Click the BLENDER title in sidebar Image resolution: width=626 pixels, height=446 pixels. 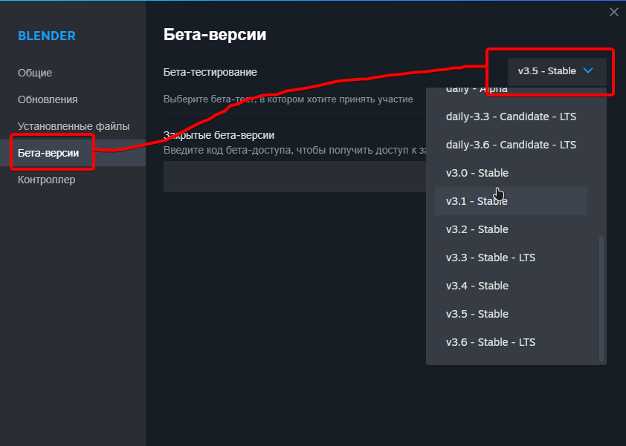(x=47, y=36)
